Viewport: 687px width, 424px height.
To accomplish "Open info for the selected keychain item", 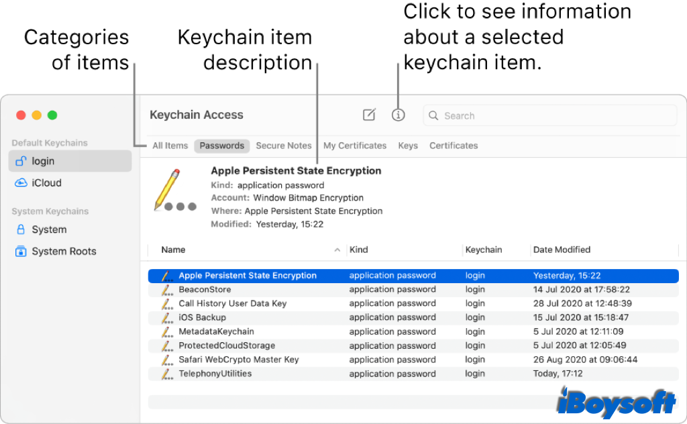I will tap(398, 115).
